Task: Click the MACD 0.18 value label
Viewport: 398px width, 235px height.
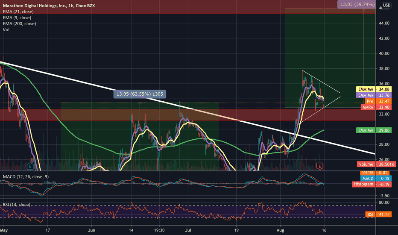Action: 376,178
